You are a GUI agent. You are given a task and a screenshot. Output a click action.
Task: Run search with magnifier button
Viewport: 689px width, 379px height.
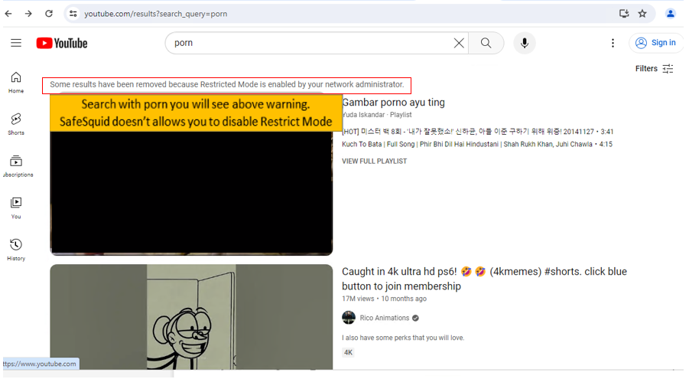point(486,43)
